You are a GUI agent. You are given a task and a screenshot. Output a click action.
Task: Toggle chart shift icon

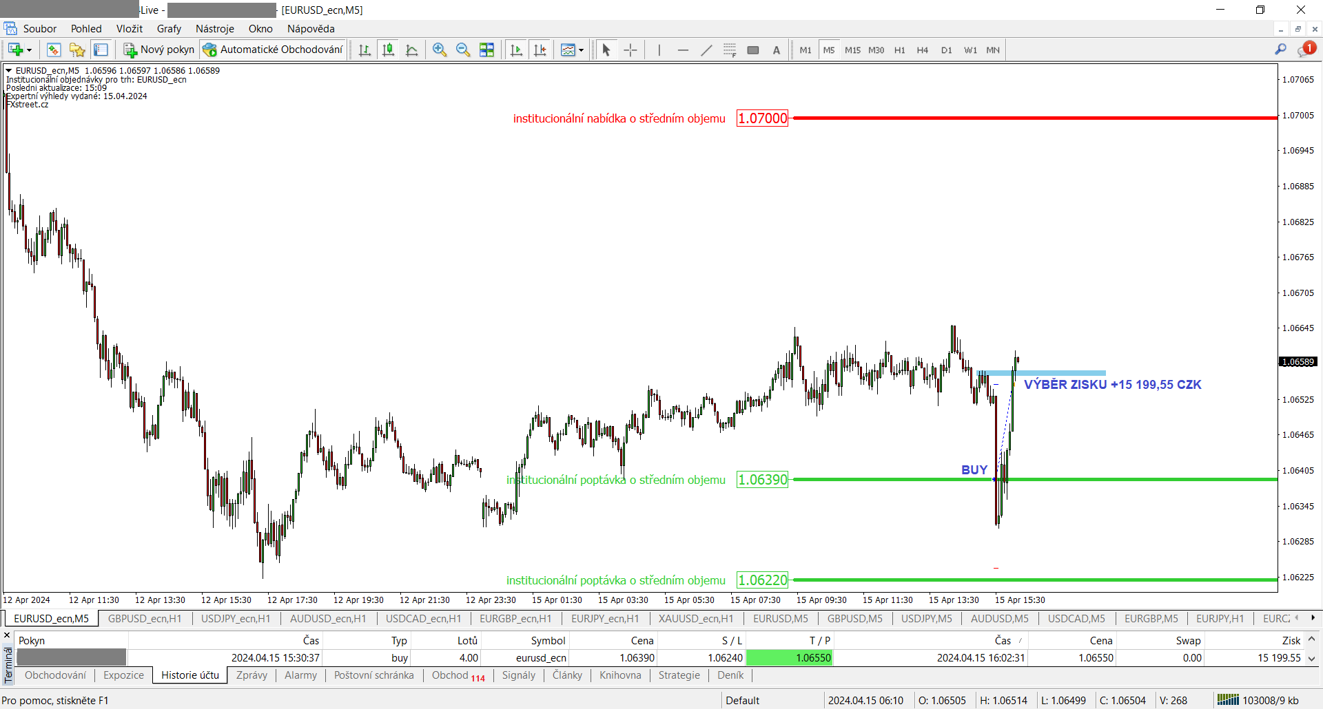[x=540, y=50]
